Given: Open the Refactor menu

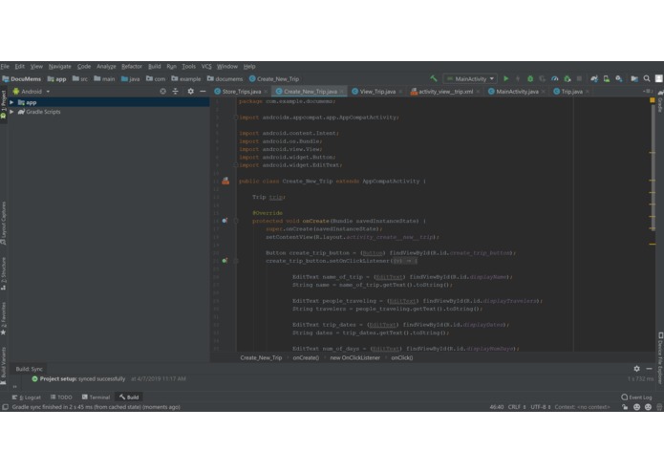Looking at the screenshot, I should tap(132, 67).
